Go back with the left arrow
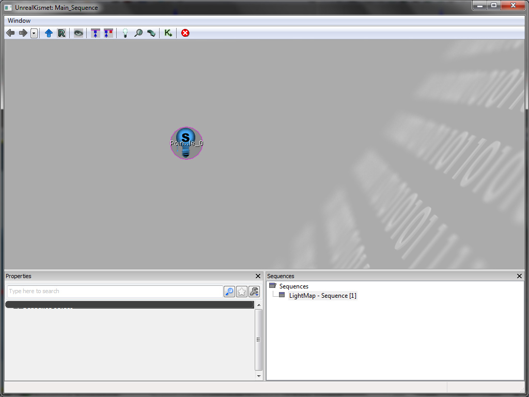Screen dimensions: 529x397 click(10, 33)
